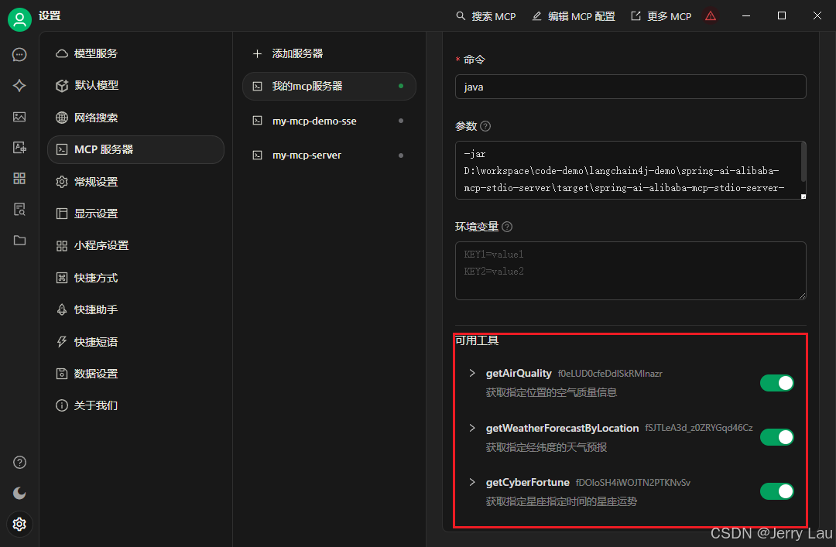The width and height of the screenshot is (836, 547).
Task: Click the settings gear sidebar icon
Action: coord(19,524)
